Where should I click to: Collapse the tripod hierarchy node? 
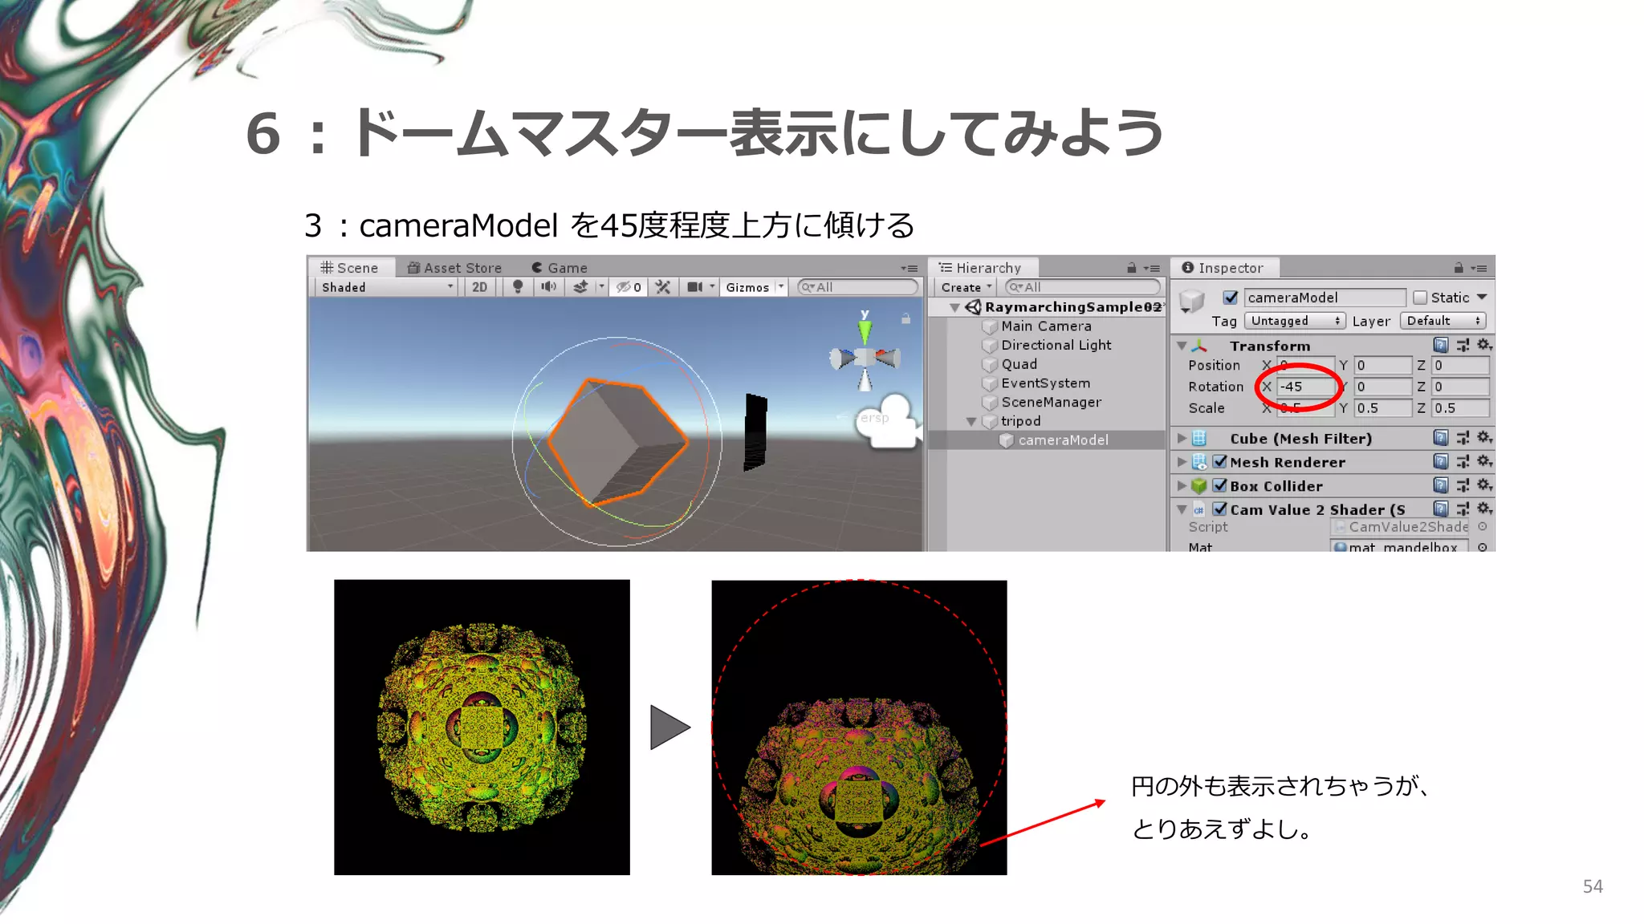pos(971,421)
